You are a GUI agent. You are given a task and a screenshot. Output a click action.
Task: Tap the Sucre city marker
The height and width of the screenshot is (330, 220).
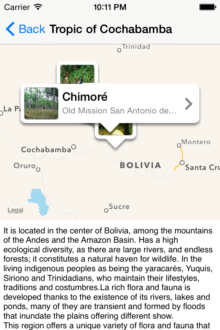[106, 210]
